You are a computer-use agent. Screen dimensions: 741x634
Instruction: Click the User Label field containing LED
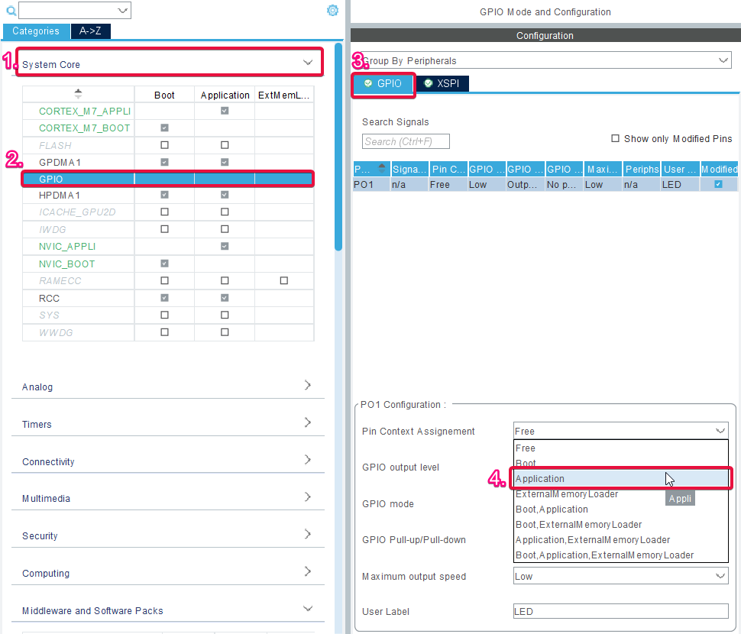tap(620, 611)
